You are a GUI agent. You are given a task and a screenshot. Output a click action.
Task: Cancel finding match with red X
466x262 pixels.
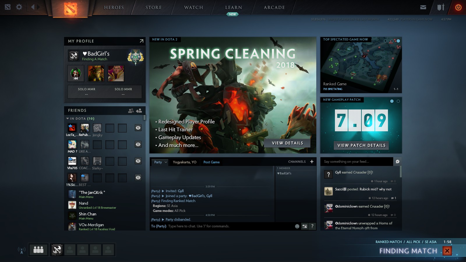[x=447, y=251]
